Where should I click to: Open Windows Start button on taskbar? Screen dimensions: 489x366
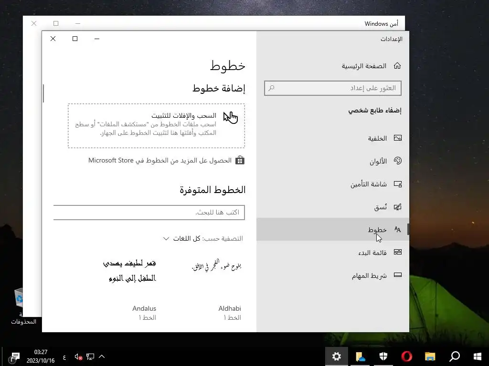[478, 356]
